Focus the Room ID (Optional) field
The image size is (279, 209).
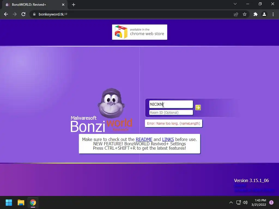point(171,112)
